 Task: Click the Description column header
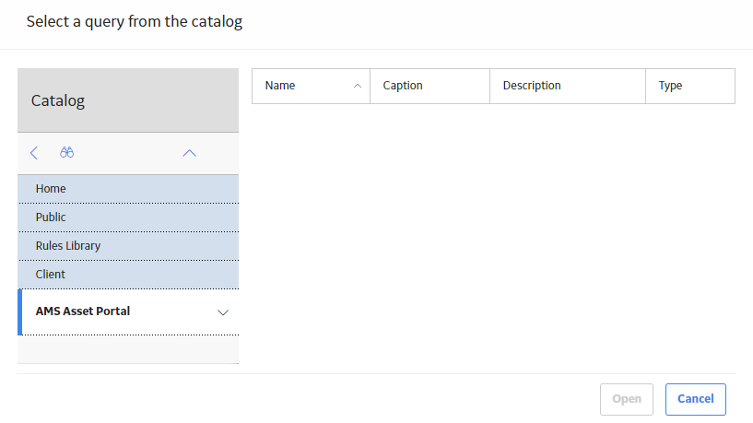point(568,86)
